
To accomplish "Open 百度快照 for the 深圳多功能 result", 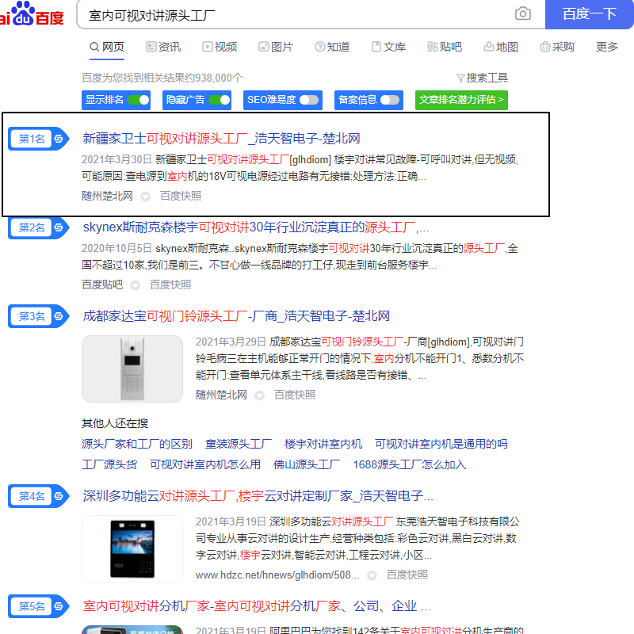I will (x=407, y=575).
